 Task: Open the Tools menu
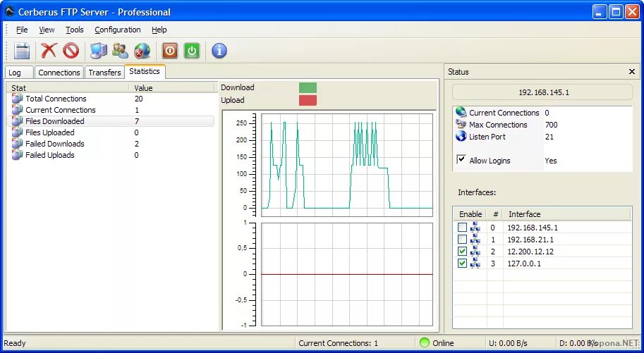tap(74, 30)
